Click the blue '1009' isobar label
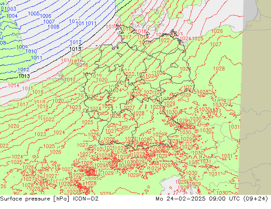The image size is (271, 209). (22, 47)
